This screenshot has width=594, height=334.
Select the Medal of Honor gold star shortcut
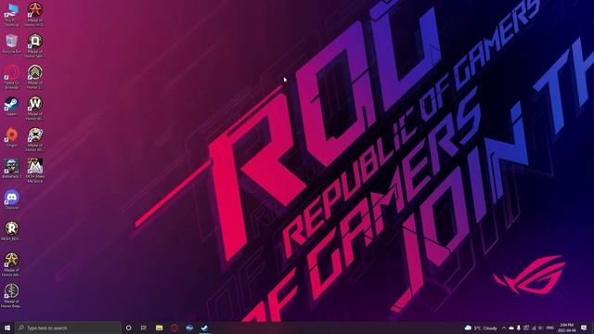pos(11,264)
